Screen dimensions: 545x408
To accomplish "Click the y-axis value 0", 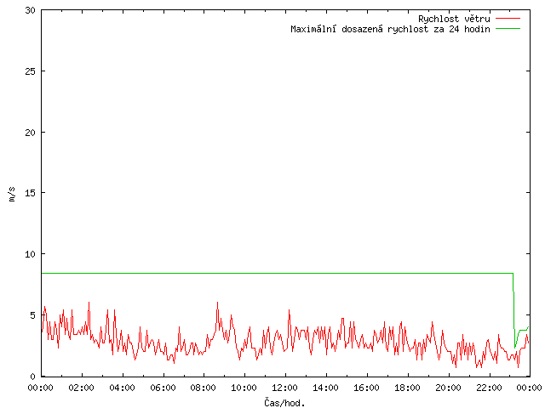I will (33, 377).
